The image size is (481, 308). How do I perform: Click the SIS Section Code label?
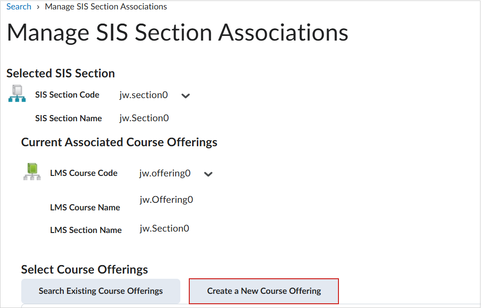(67, 94)
